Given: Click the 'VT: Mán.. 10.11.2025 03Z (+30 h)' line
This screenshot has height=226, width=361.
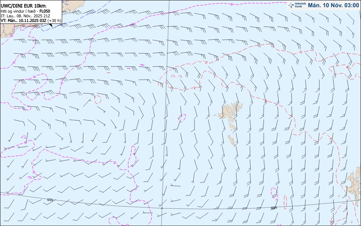Looking at the screenshot, I should (x=31, y=21).
